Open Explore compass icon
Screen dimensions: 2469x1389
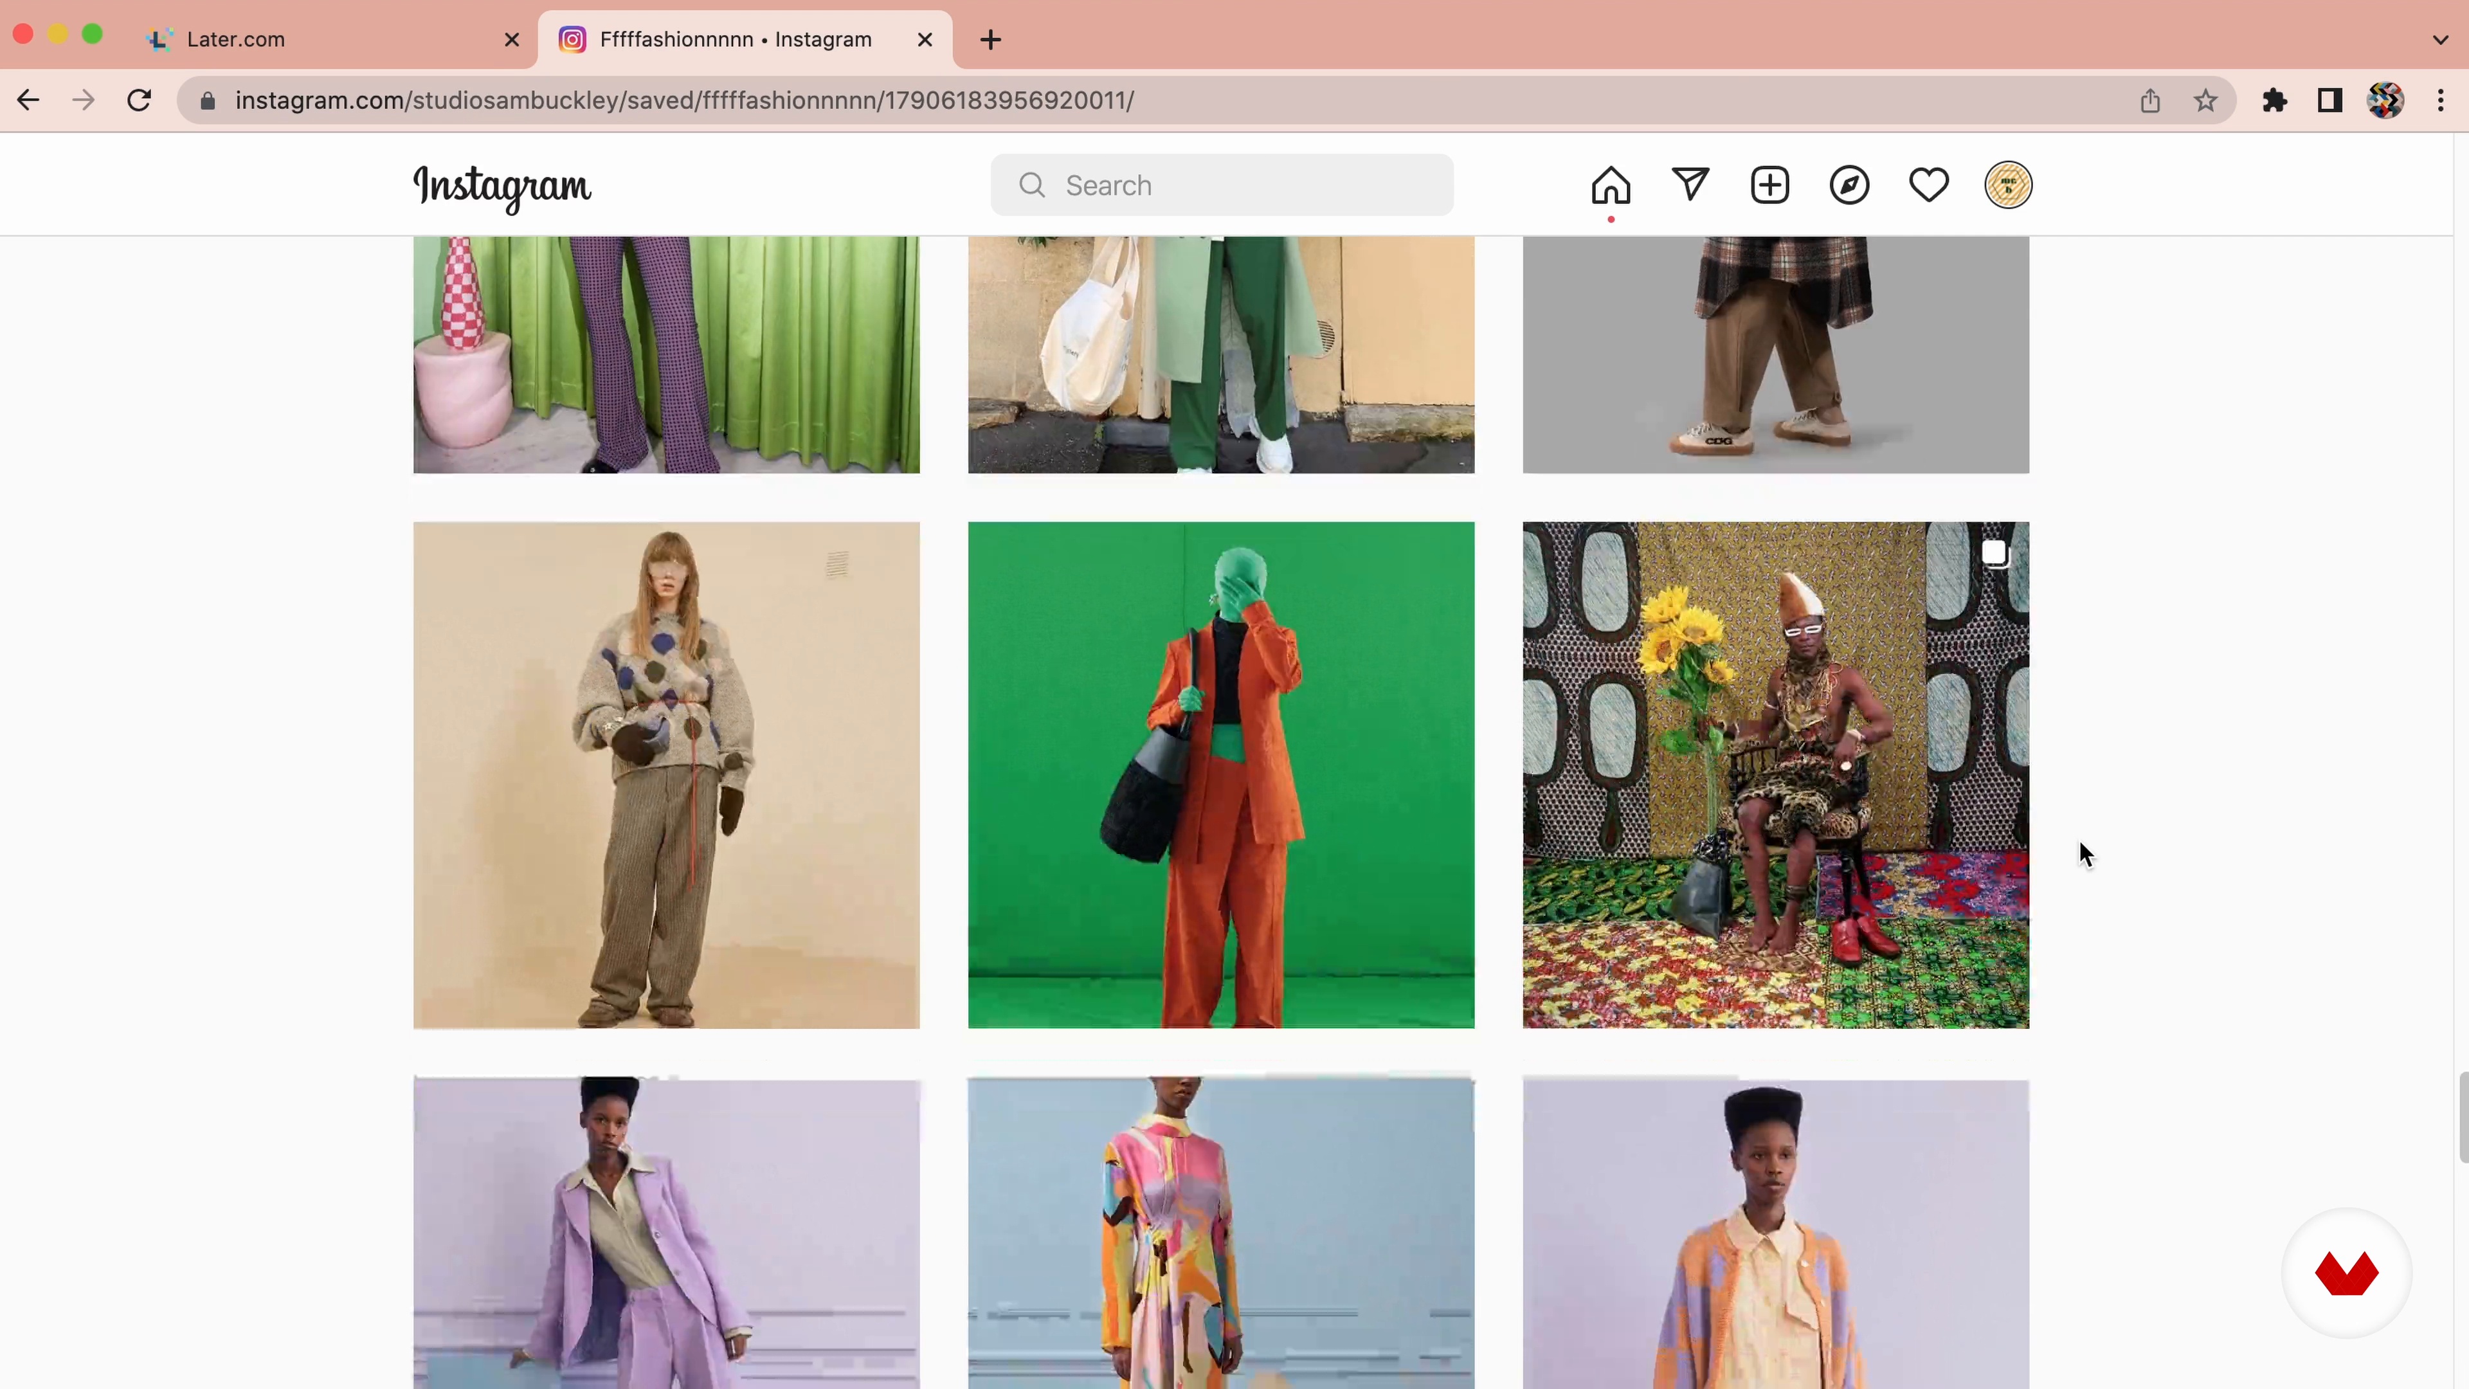coord(1849,185)
